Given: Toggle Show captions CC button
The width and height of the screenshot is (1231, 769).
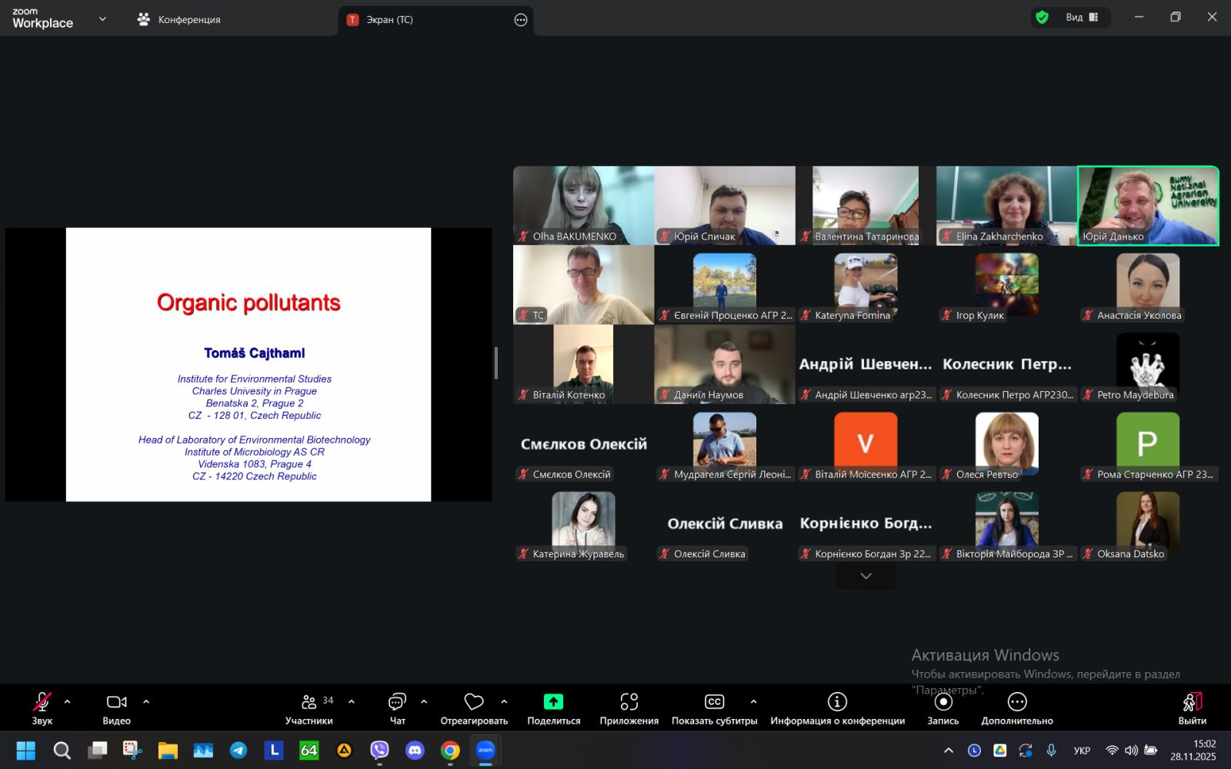Looking at the screenshot, I should click(714, 702).
